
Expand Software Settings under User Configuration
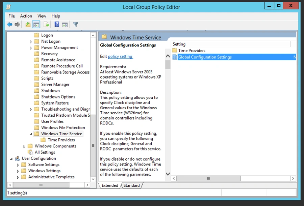pyautogui.click(x=18, y=165)
